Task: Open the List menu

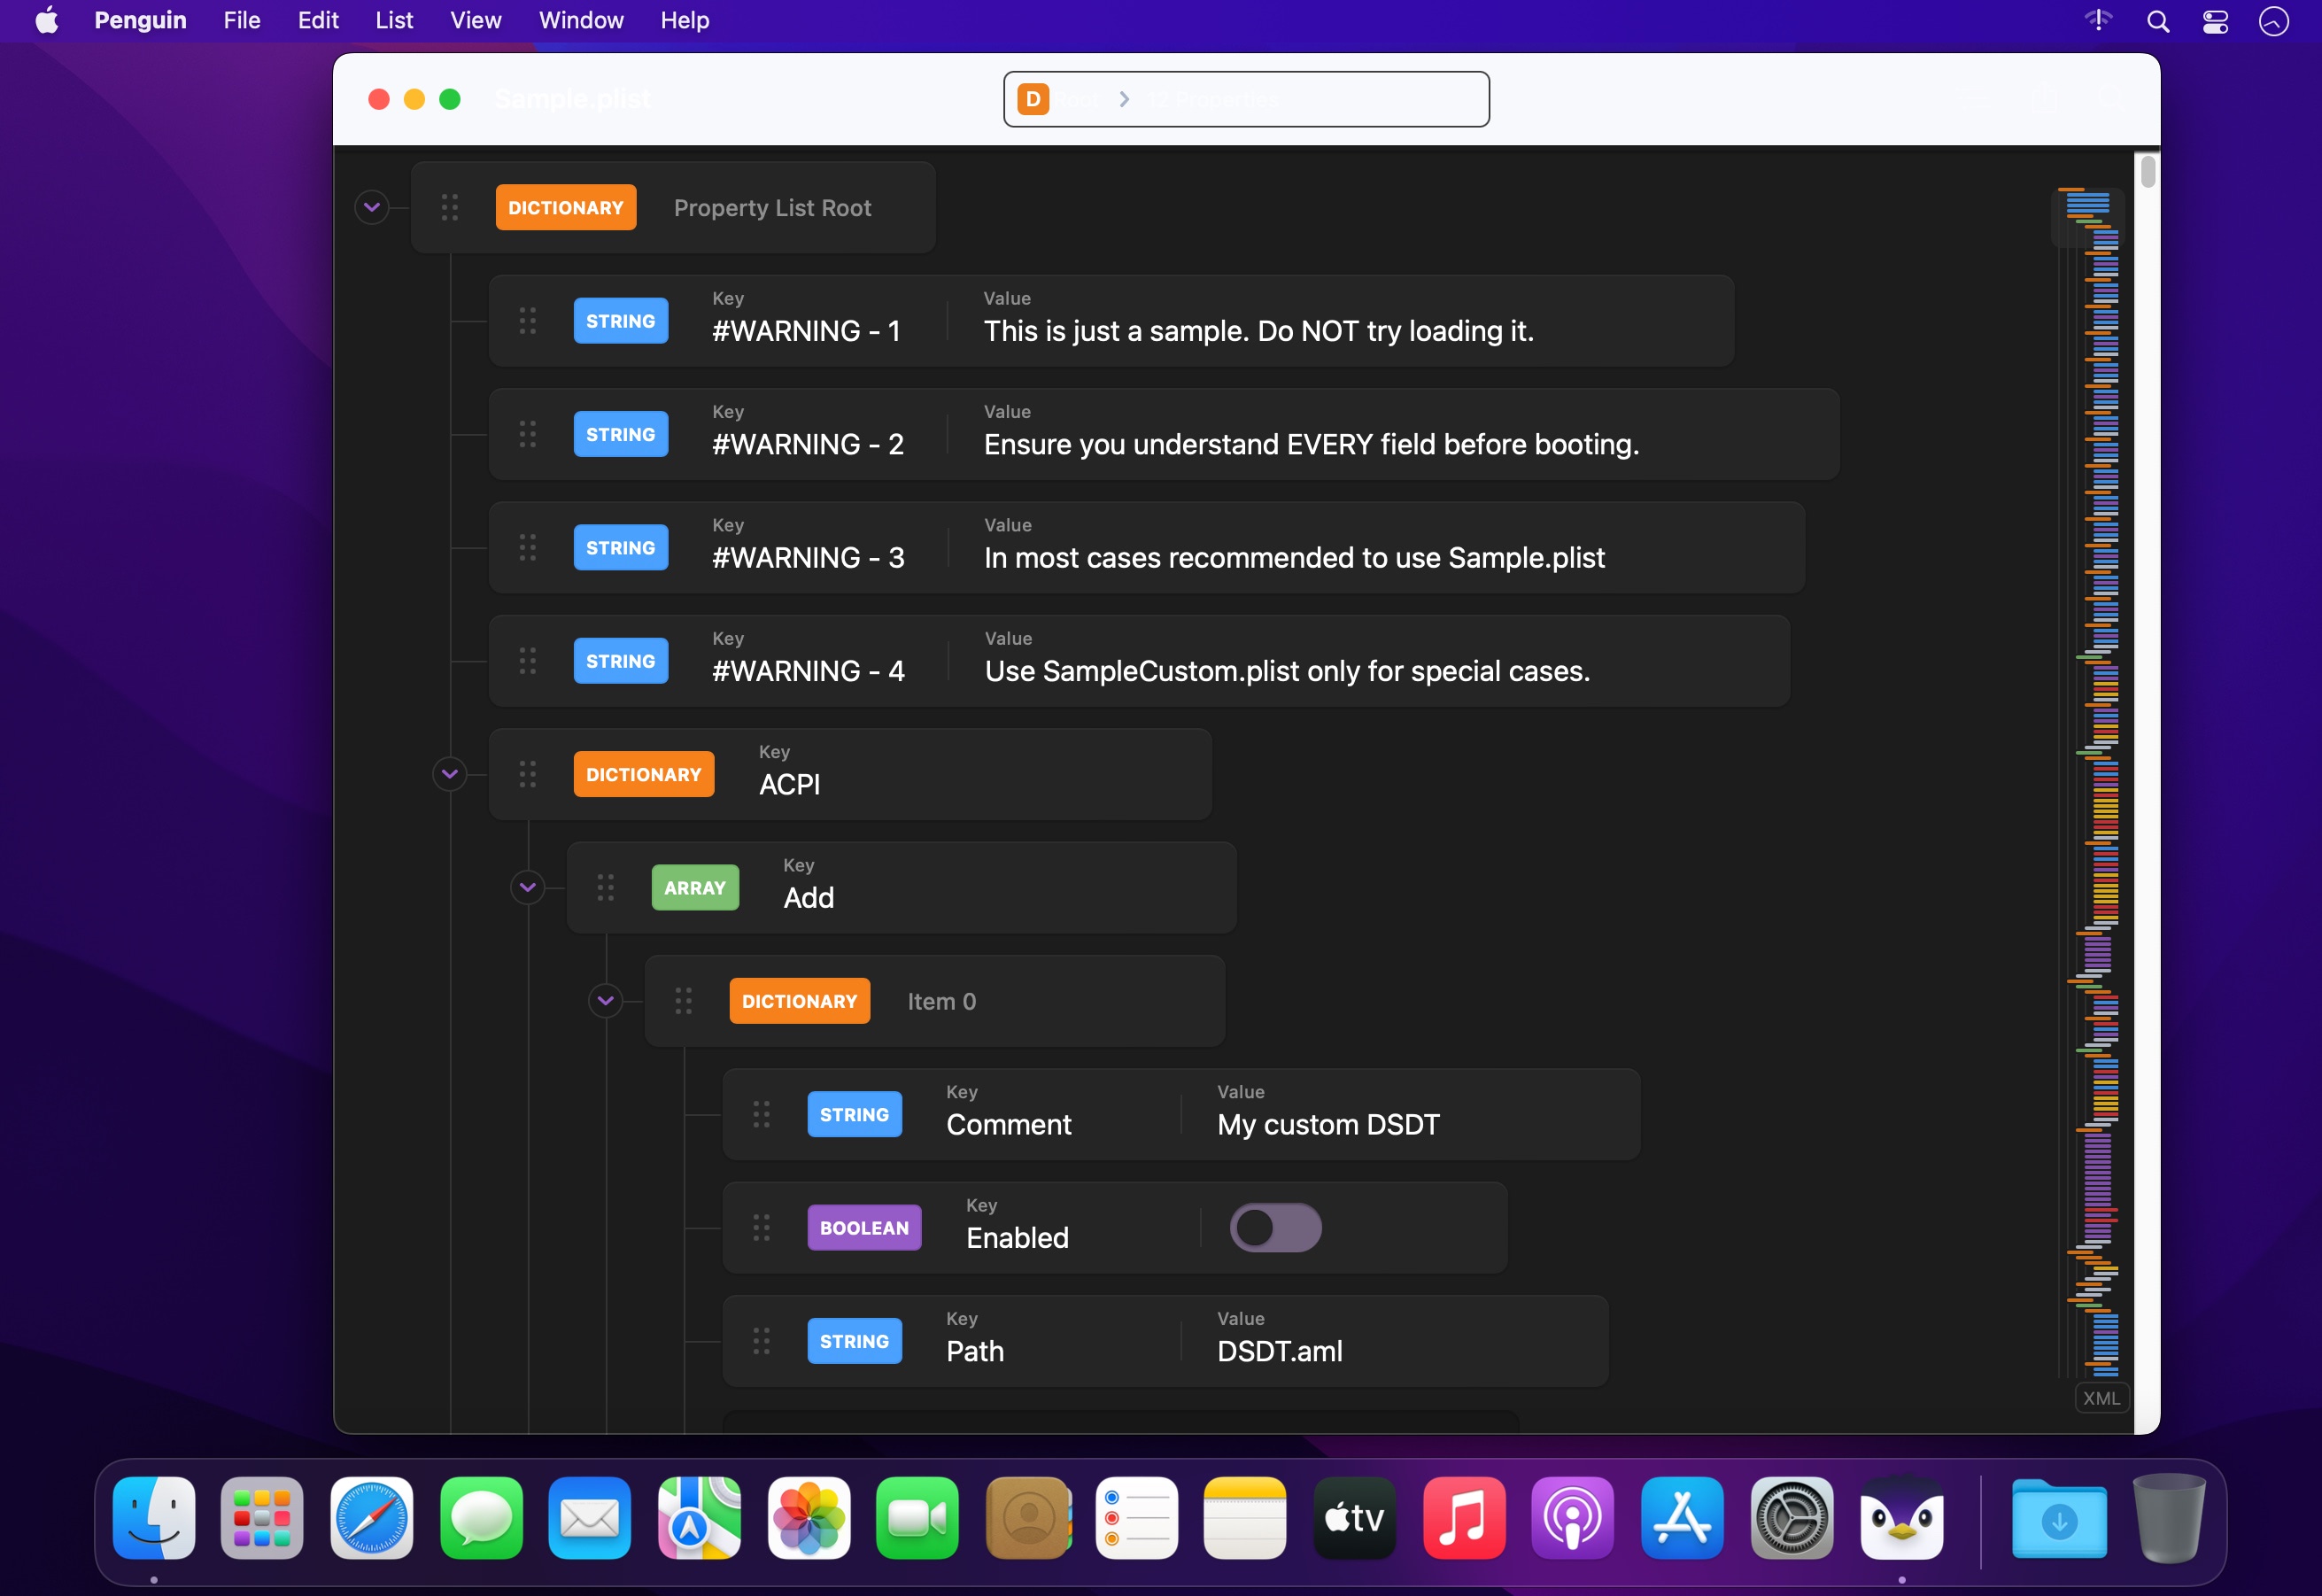Action: click(x=394, y=21)
